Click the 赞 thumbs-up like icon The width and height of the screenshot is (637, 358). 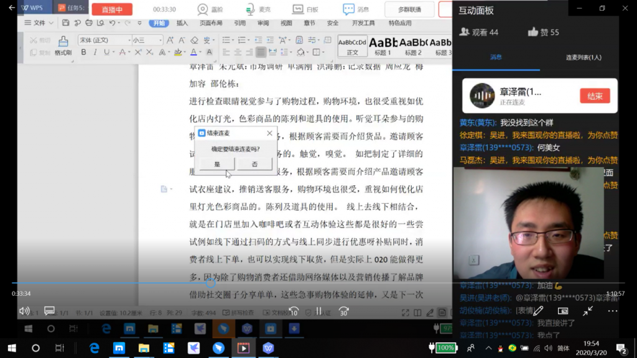(532, 32)
